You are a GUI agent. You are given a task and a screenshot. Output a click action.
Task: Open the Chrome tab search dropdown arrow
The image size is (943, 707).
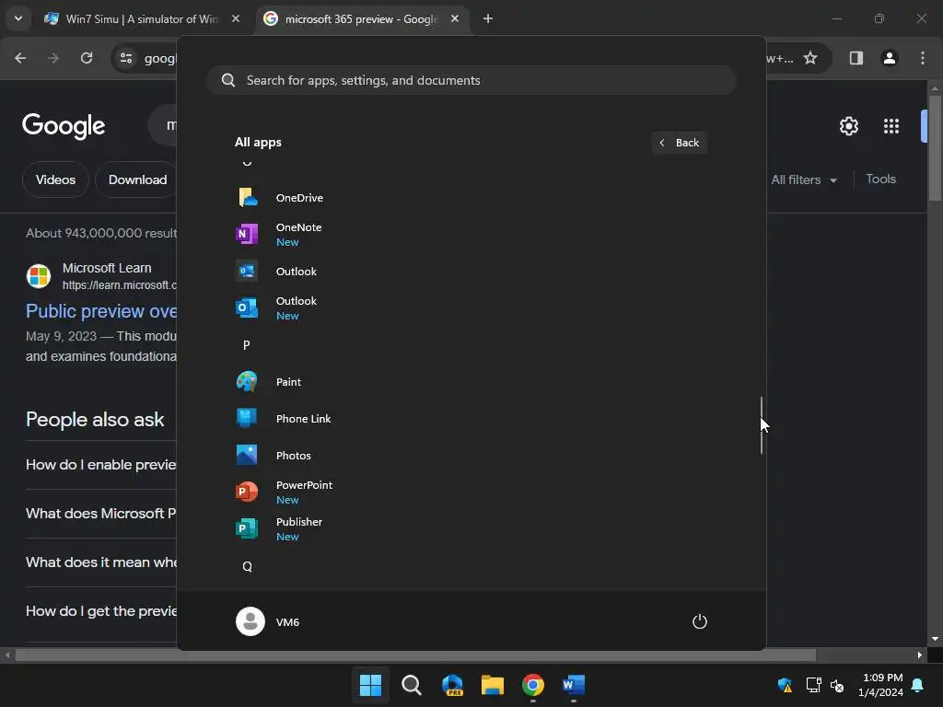coord(18,18)
